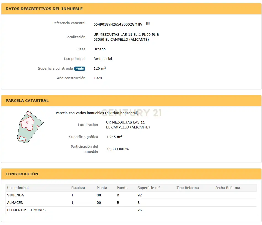
Task: Select the reference number 6549018YH2654S0002GM
Action: 115,24
